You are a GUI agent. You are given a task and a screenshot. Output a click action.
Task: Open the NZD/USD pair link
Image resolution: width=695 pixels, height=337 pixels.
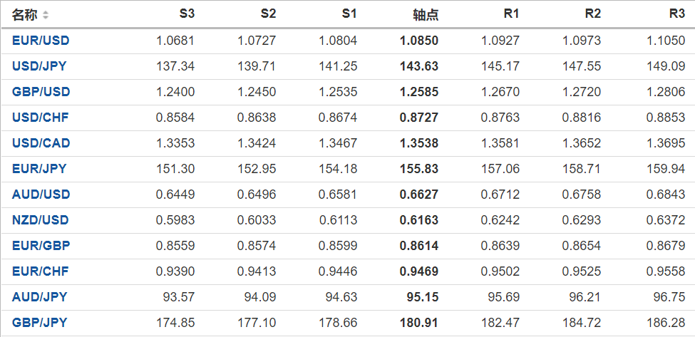[x=41, y=220]
